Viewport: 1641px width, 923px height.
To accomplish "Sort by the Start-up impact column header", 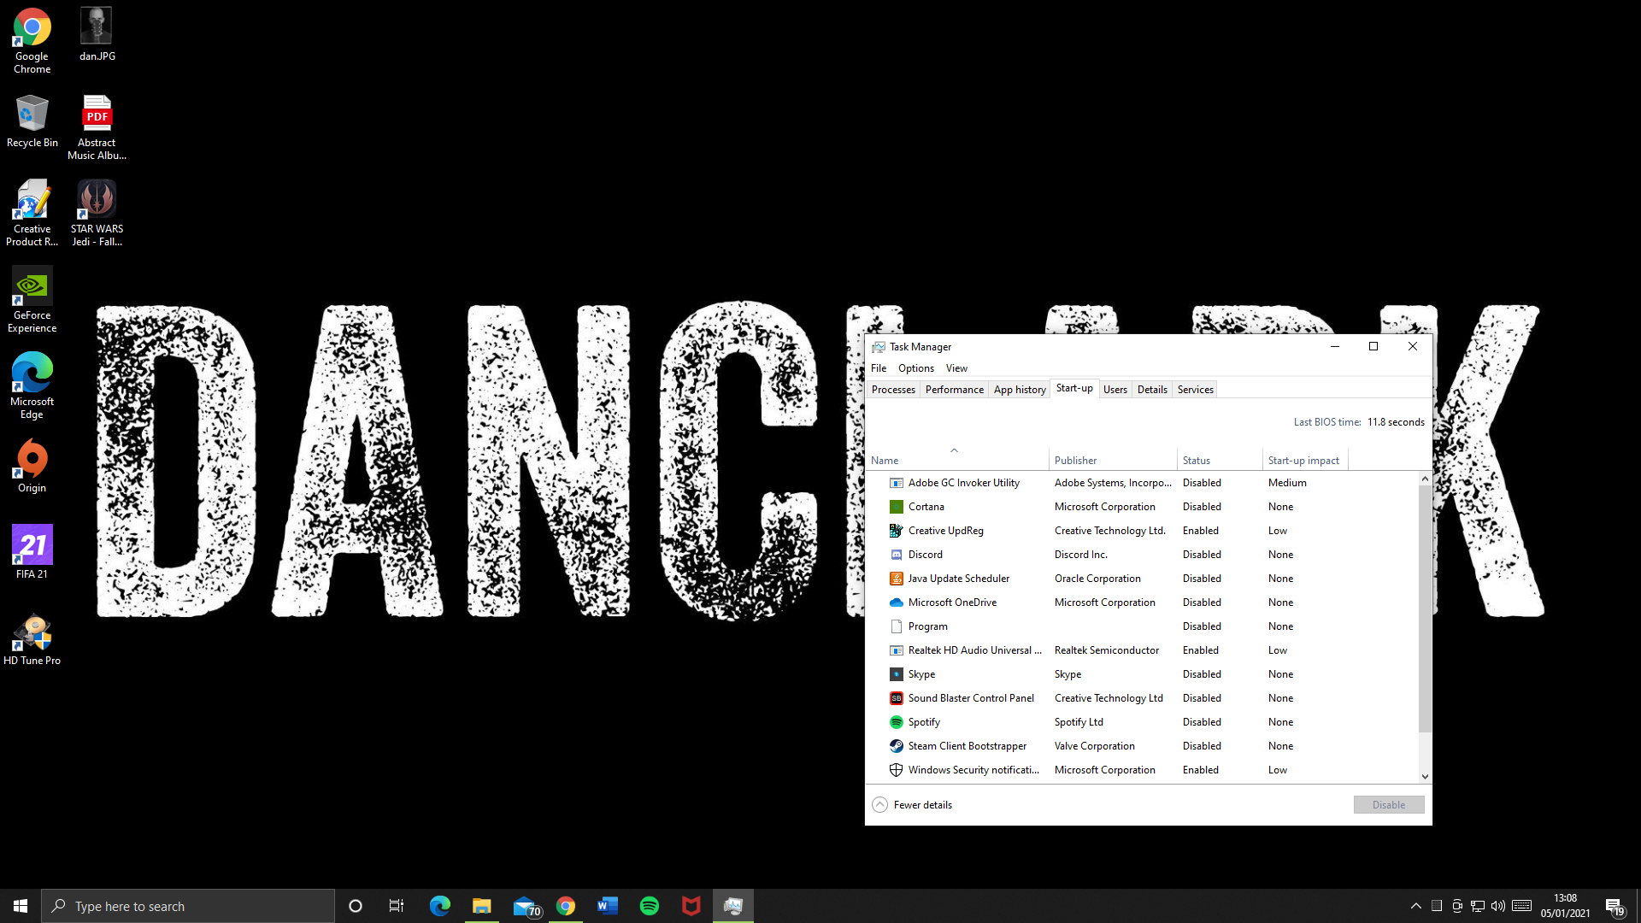I will pyautogui.click(x=1305, y=460).
